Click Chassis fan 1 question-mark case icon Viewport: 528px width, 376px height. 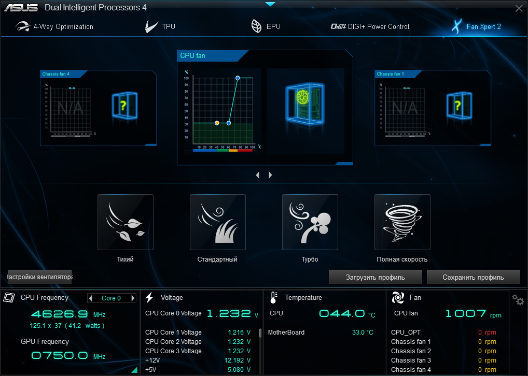459,106
